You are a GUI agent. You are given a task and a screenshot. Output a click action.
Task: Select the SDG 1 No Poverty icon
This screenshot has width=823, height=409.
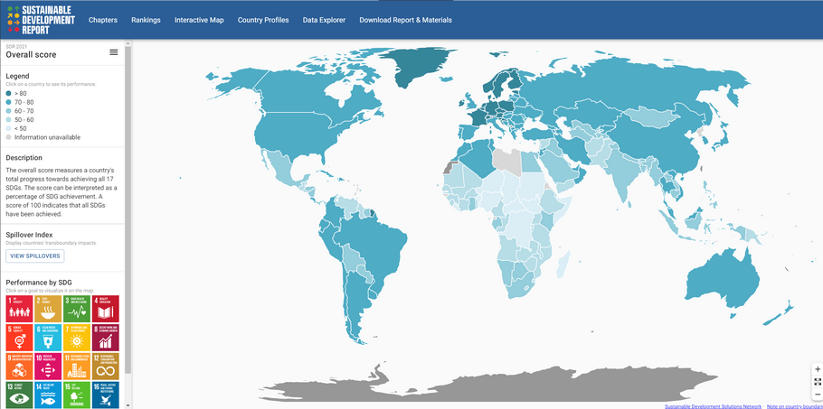[x=19, y=308]
